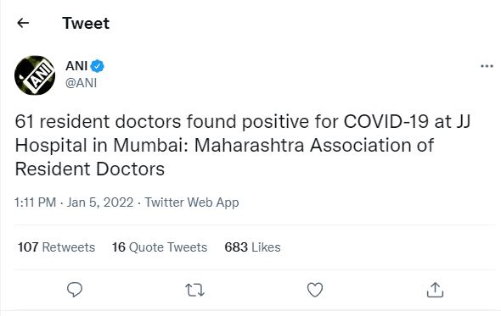The image size is (501, 316).
Task: Click the reply speech bubble icon
Action: pos(75,290)
